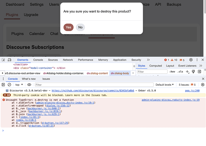The height and width of the screenshot is (146, 206).
Task: Open the Issues drawer tab
Action: [46, 79]
